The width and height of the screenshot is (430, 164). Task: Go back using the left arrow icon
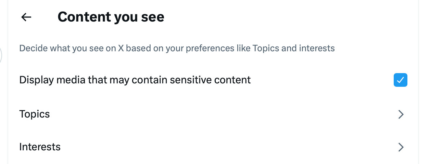pyautogui.click(x=26, y=17)
